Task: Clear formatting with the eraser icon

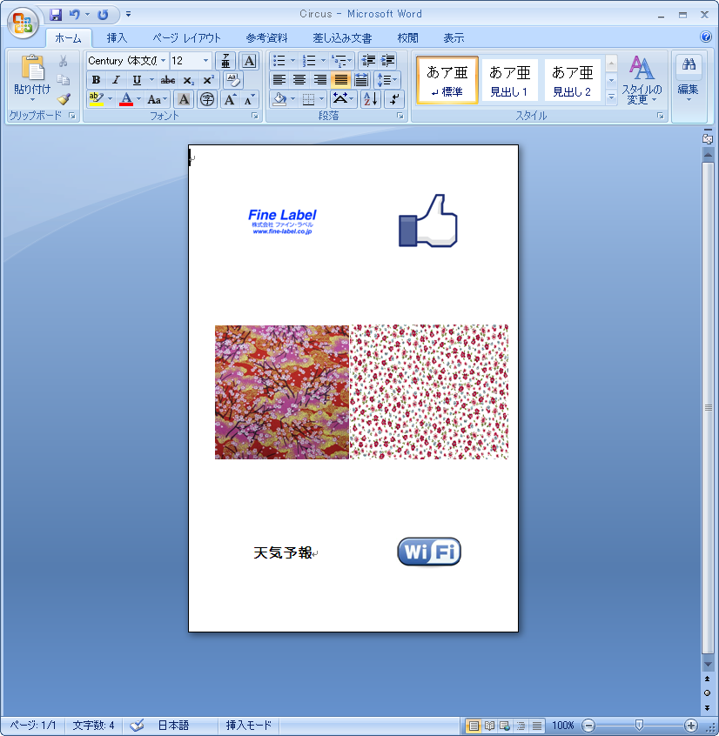Action: (233, 80)
